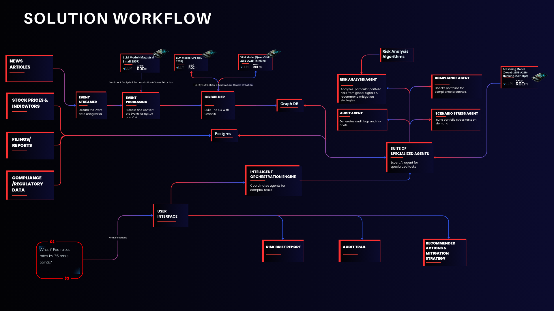Select the COMPLIANCE/REGULATORY DATA box

coord(30,185)
